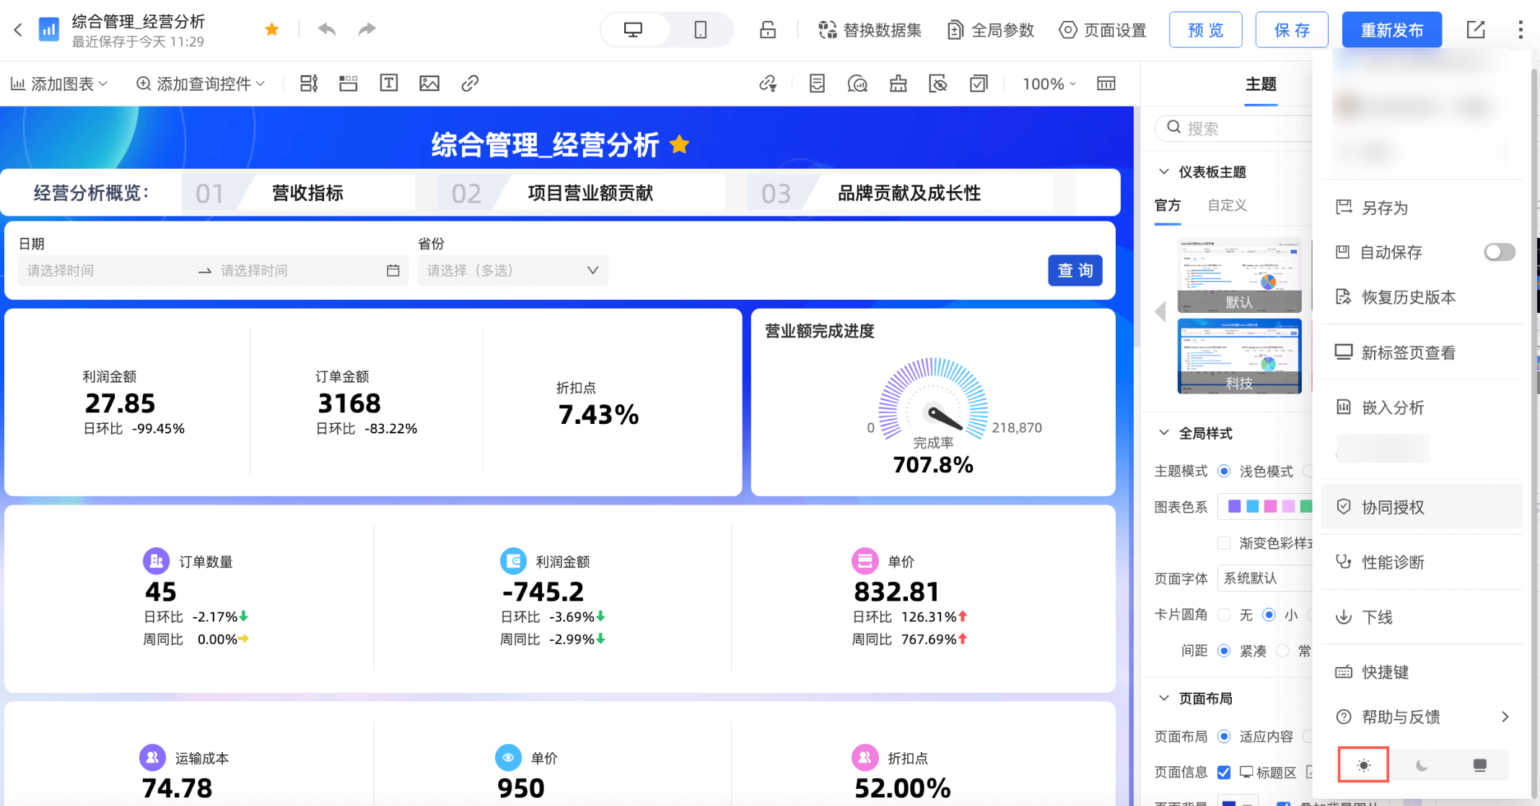Click the lock icon in the top bar
This screenshot has height=806, width=1540.
click(768, 30)
